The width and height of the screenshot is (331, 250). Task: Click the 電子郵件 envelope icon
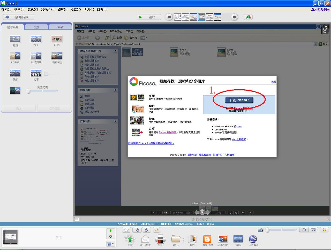[145, 239]
